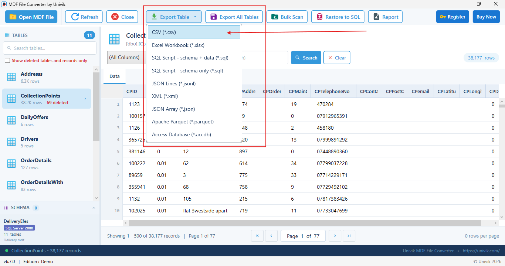Collapse the SCHEMA panel chevron

tap(94, 208)
